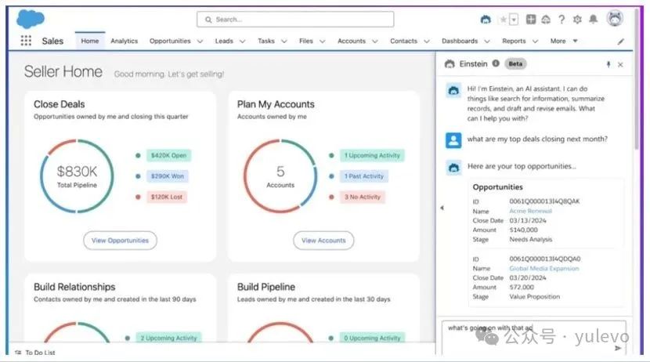The image size is (650, 362).
Task: Click the Build Relationships card title
Action: pyautogui.click(x=74, y=287)
